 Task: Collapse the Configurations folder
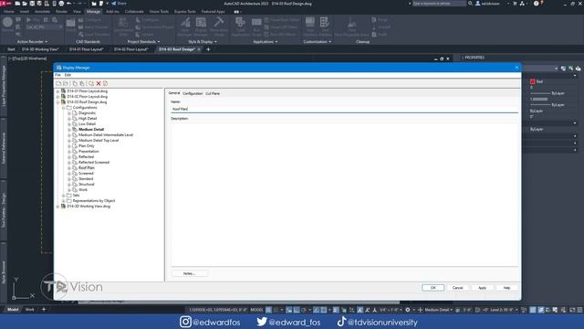tap(64, 108)
